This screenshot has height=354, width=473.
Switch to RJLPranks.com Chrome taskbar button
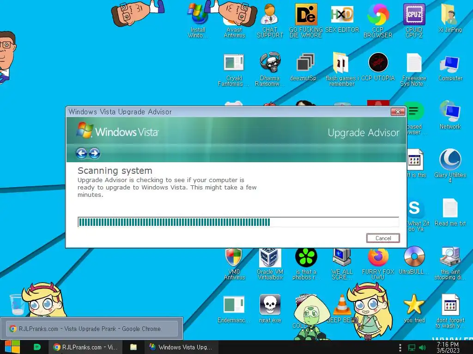click(85, 347)
